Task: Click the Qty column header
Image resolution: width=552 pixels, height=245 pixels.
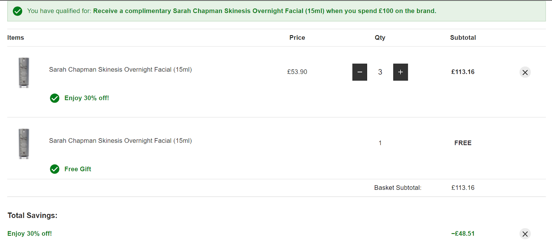Action: tap(380, 38)
